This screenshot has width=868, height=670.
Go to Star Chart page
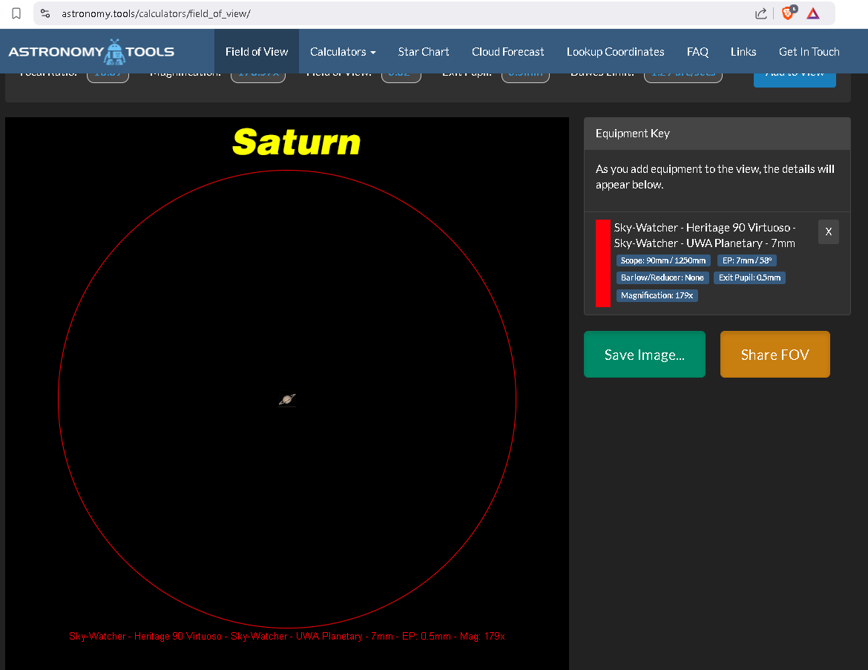424,52
